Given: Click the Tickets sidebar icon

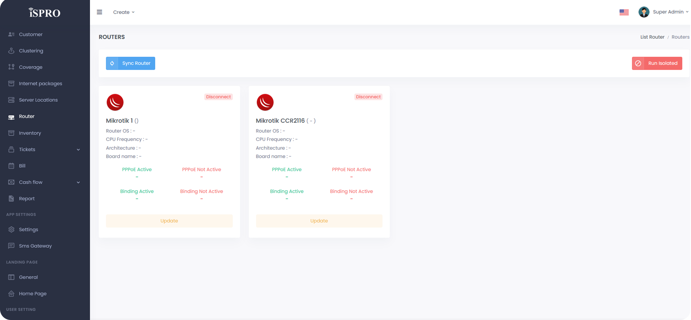Looking at the screenshot, I should [x=11, y=150].
